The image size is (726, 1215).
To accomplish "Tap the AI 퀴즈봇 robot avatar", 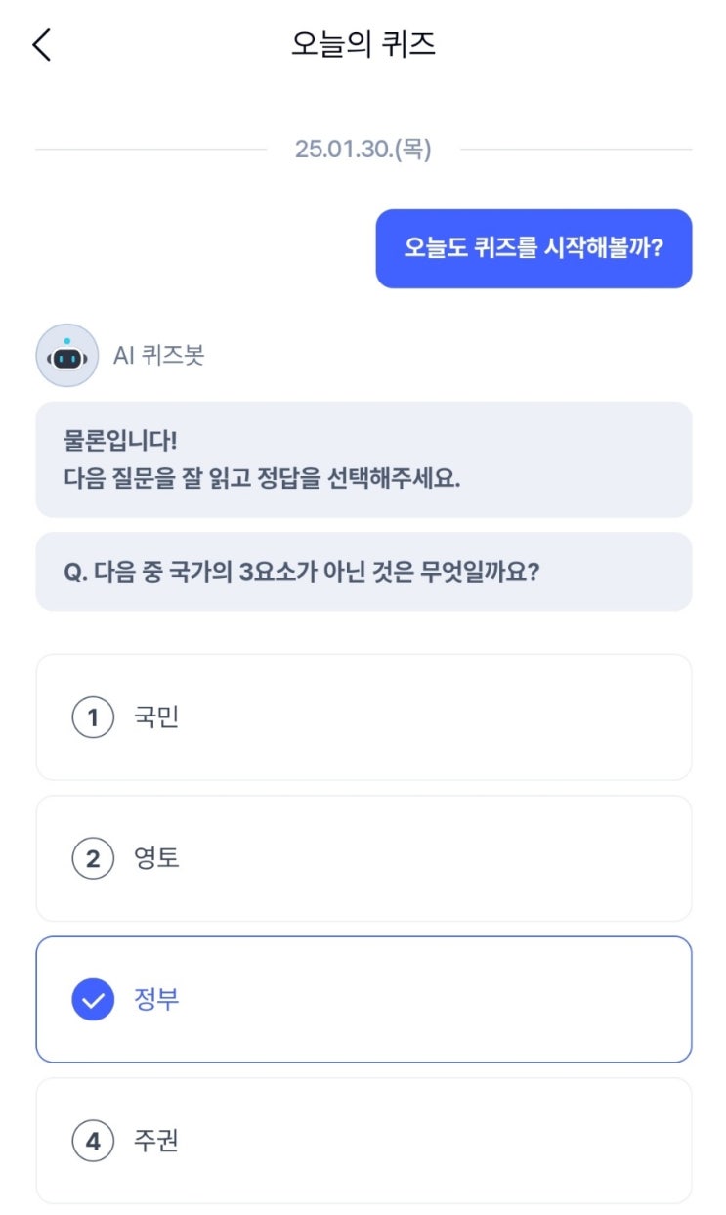I will pos(66,356).
